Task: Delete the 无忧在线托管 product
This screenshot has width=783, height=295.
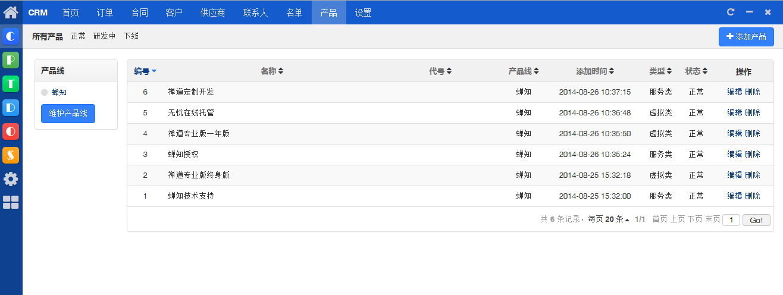Action: (x=753, y=113)
